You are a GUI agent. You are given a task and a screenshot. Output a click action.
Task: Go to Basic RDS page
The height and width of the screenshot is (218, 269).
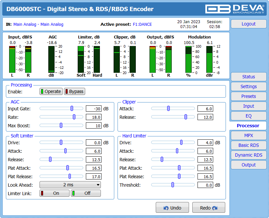[248, 145]
